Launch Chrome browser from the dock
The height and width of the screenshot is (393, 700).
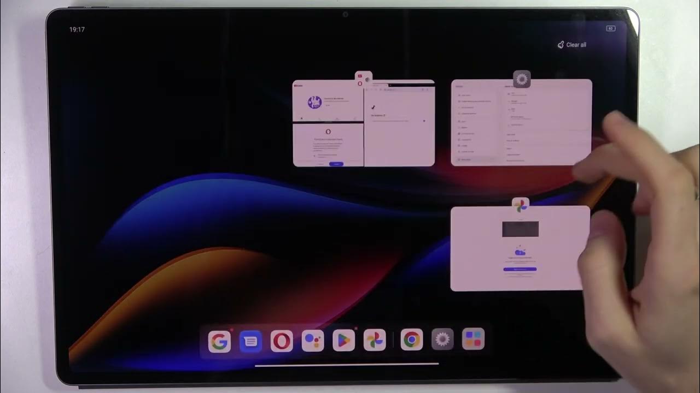pyautogui.click(x=412, y=341)
